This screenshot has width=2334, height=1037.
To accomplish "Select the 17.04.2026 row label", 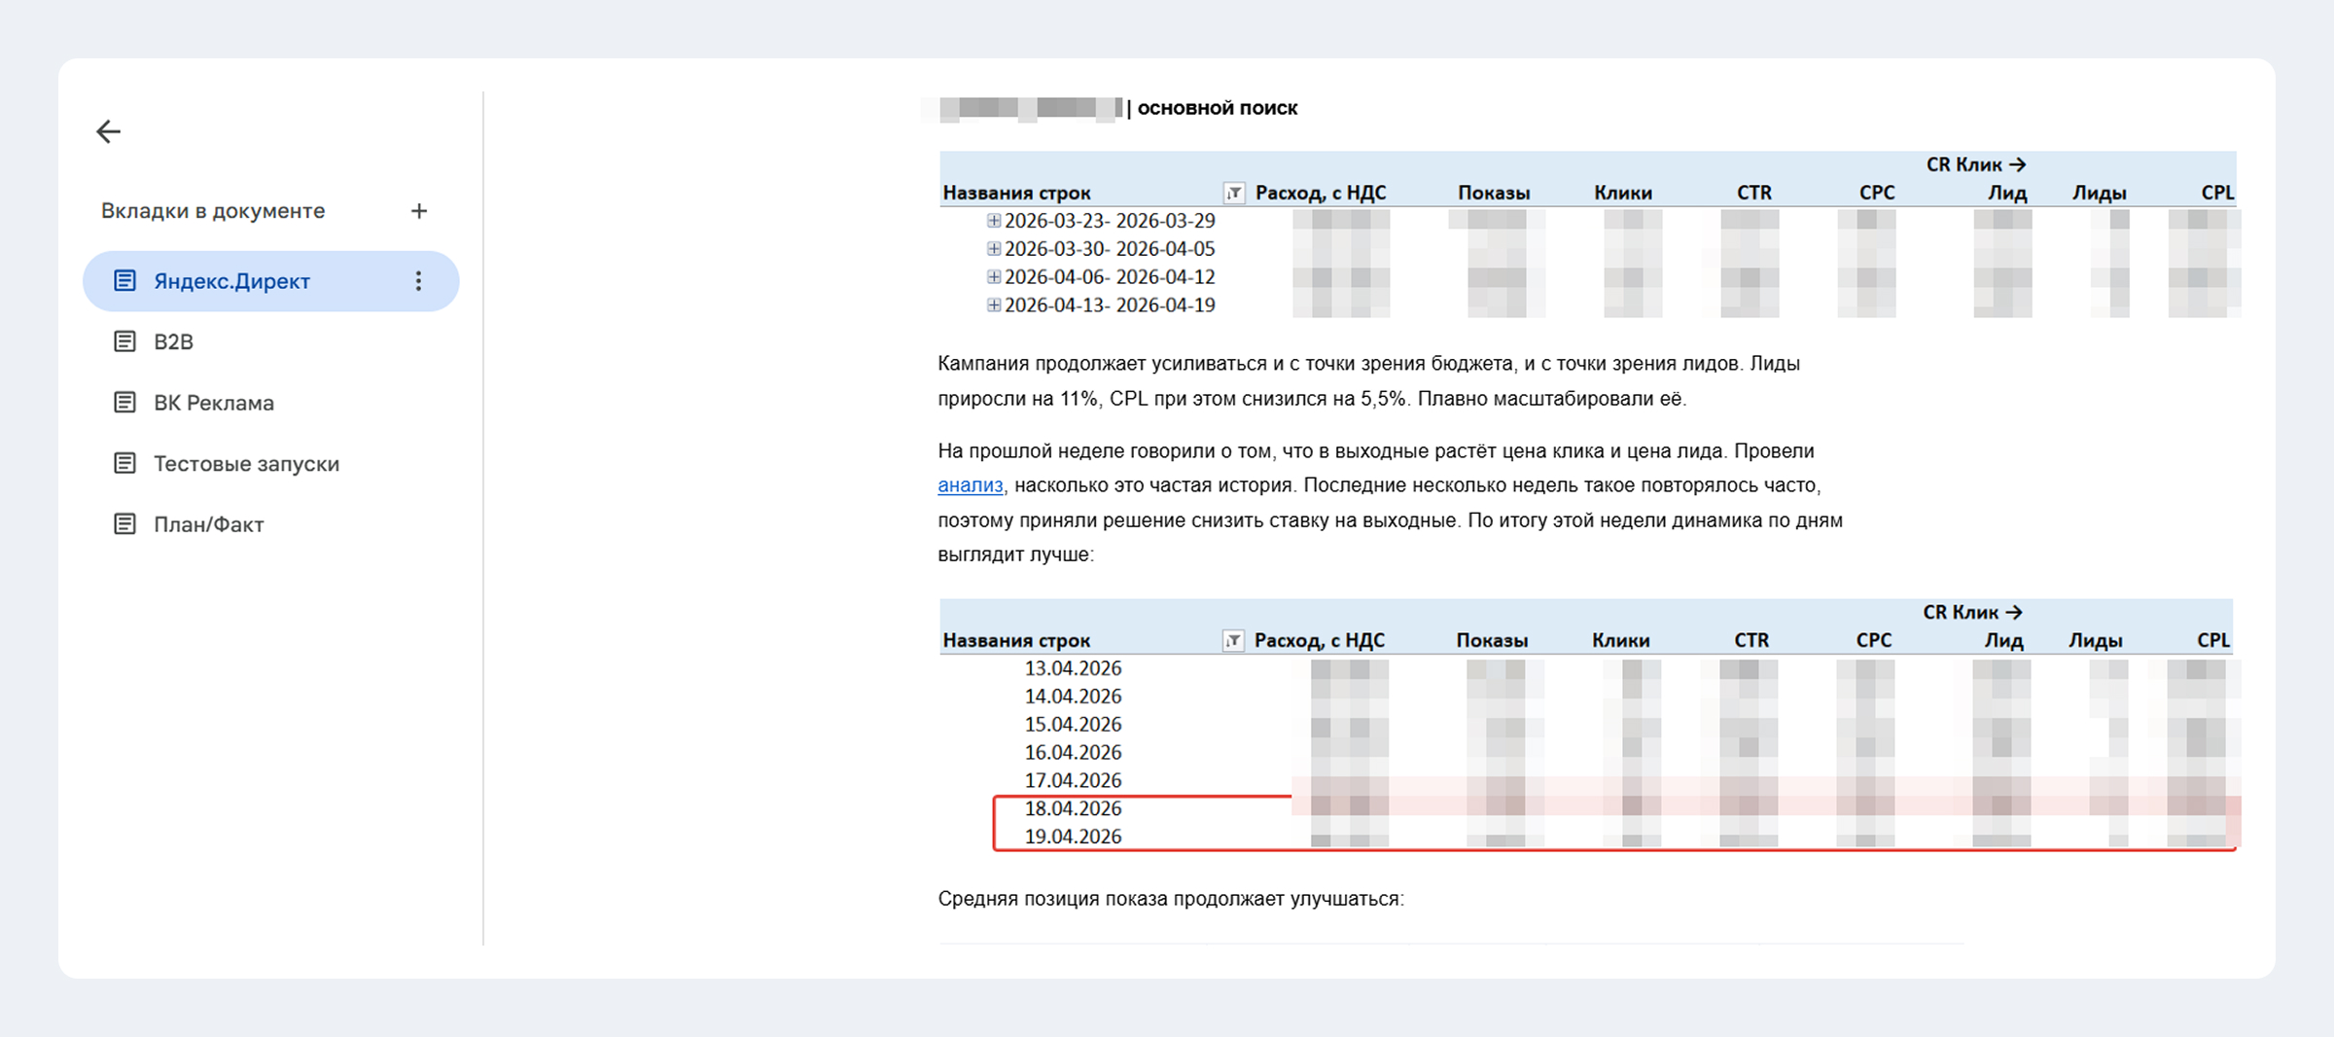I will 1073,780.
